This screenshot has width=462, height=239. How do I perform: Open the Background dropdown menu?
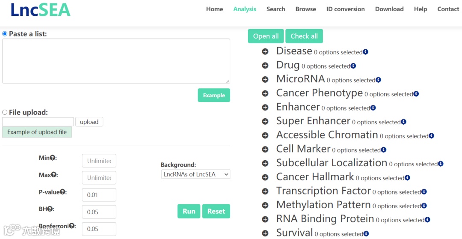pyautogui.click(x=195, y=174)
